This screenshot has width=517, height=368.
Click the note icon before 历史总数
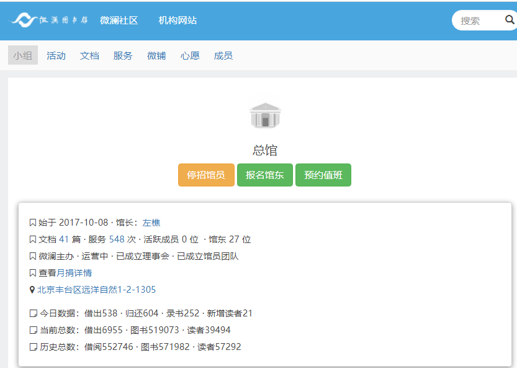pyautogui.click(x=33, y=347)
